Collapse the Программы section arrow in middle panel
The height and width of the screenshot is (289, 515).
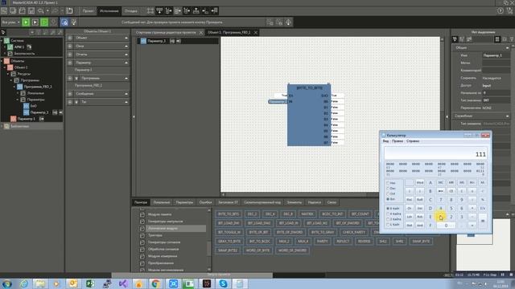coord(126,79)
